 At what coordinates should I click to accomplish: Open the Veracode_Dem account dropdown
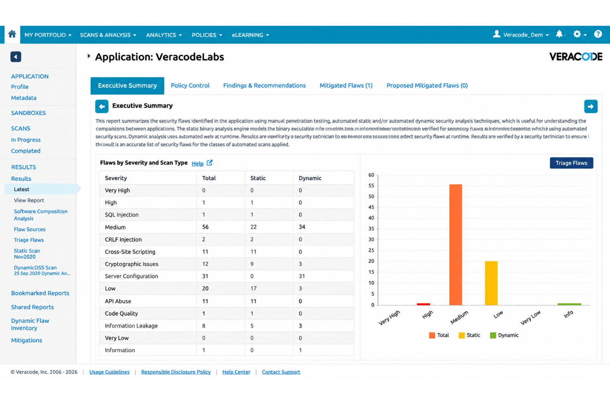coord(526,35)
